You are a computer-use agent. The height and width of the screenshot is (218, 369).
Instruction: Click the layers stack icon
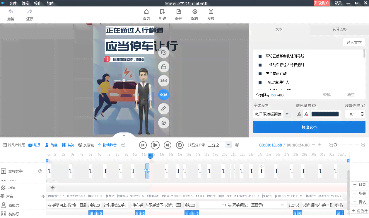(x=237, y=145)
